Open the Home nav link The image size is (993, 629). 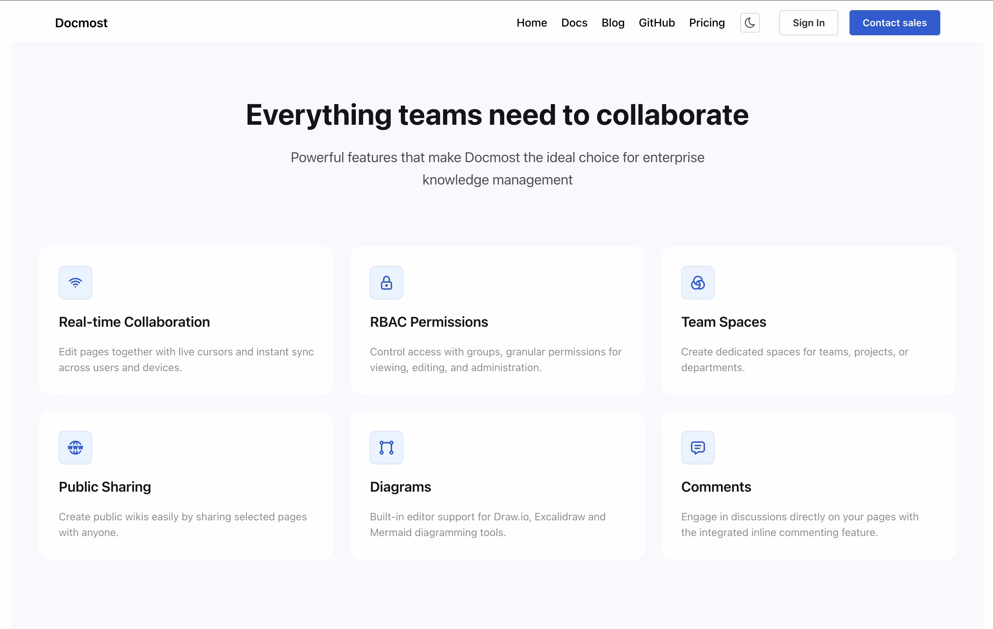[531, 23]
